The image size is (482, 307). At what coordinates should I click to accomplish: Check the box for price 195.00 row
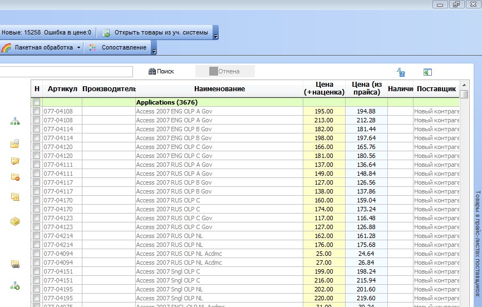[37, 111]
